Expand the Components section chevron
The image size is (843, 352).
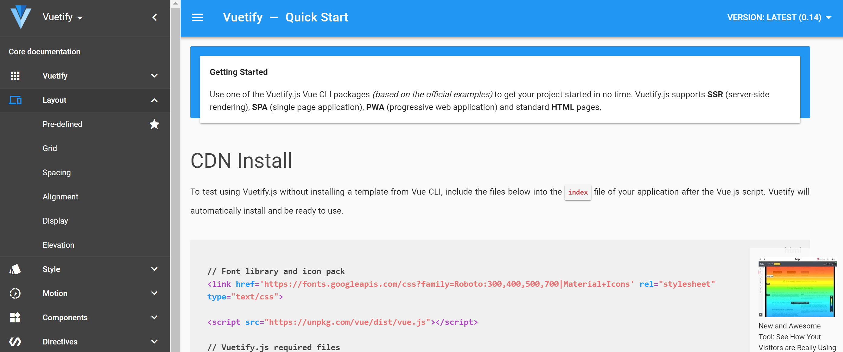[154, 317]
